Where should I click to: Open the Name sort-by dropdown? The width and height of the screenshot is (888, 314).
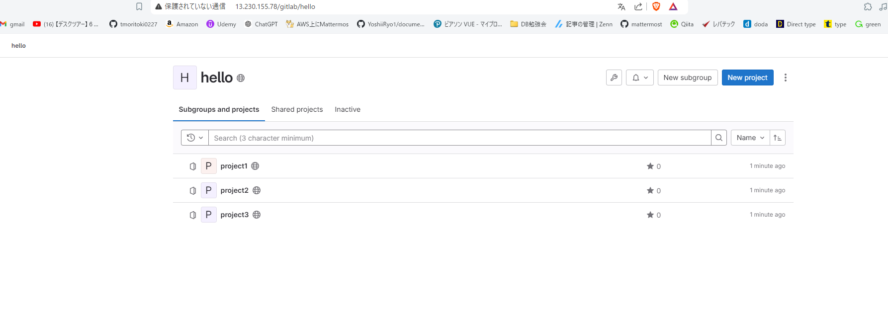tap(750, 138)
